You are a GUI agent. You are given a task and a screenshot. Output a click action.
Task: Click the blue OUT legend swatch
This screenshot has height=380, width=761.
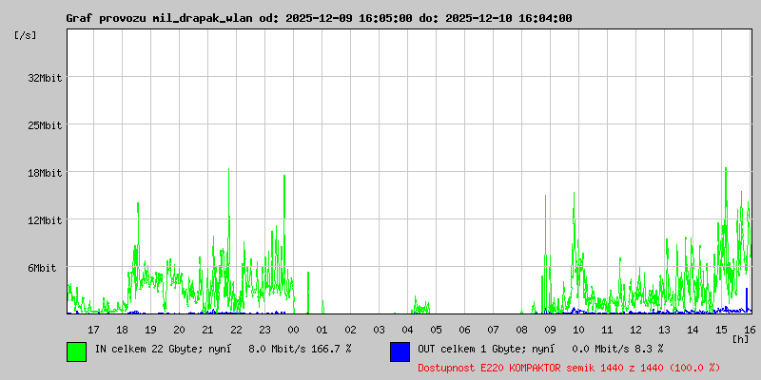point(400,351)
